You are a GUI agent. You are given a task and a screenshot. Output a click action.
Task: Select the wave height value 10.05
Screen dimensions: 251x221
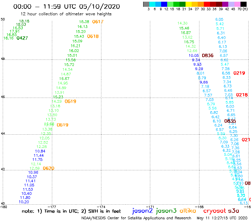[194, 55]
